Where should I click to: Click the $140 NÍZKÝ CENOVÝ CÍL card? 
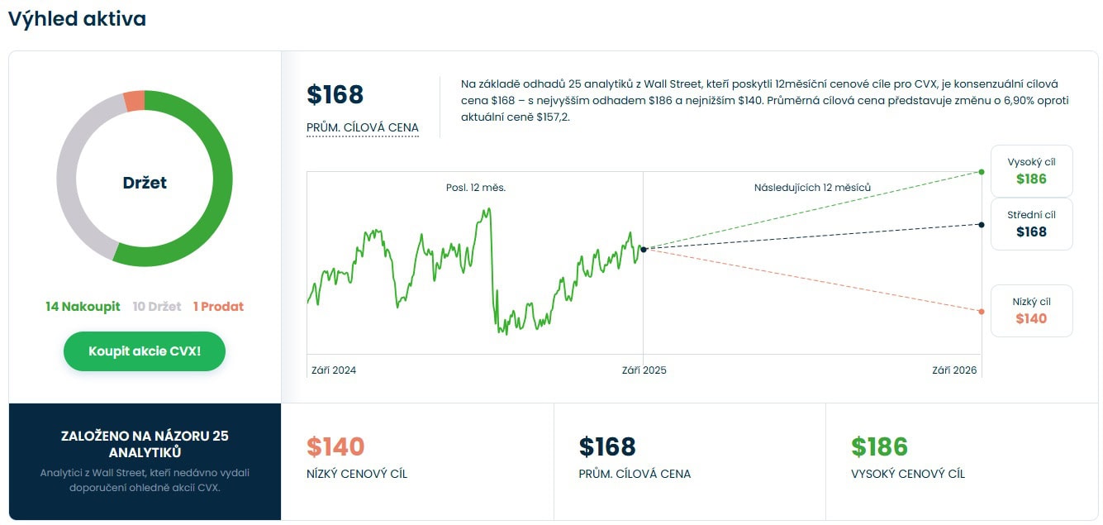tap(417, 460)
